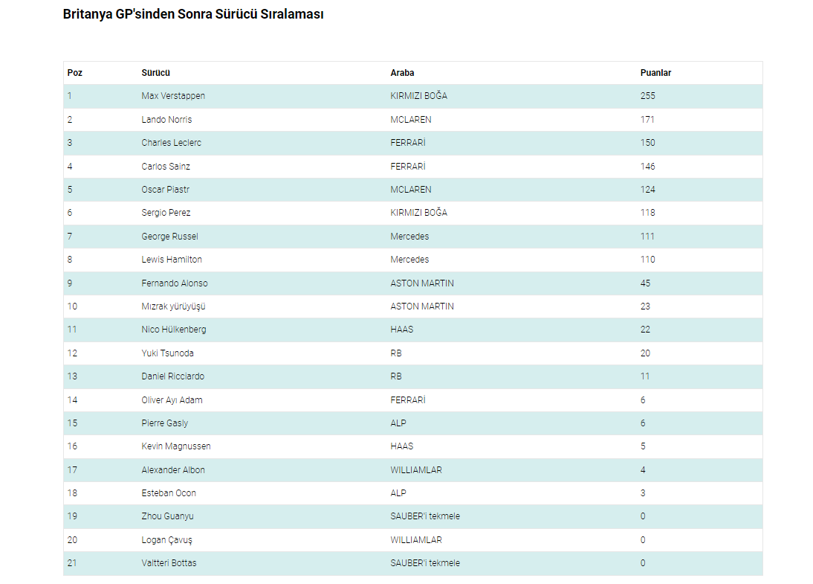Click Lewis Hamilton's name
Image resolution: width=813 pixels, height=584 pixels.
[172, 260]
